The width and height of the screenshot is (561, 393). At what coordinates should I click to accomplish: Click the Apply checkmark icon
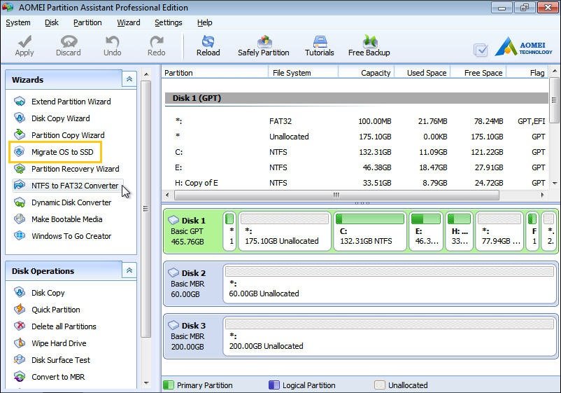(24, 41)
